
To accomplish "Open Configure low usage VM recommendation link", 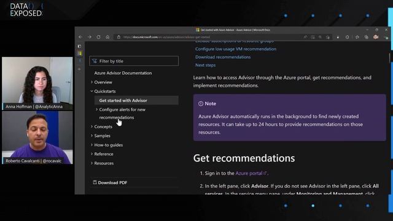I will click(236, 49).
